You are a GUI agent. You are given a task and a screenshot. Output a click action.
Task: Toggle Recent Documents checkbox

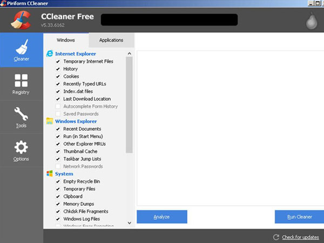pyautogui.click(x=58, y=129)
